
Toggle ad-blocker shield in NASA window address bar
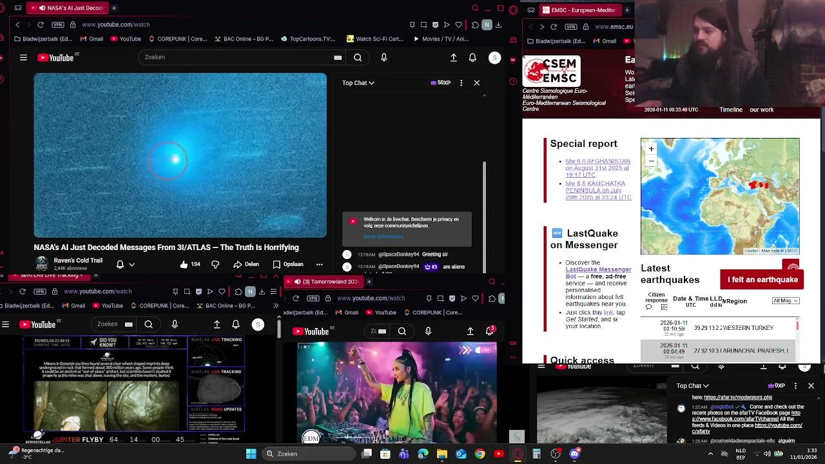pos(435,24)
